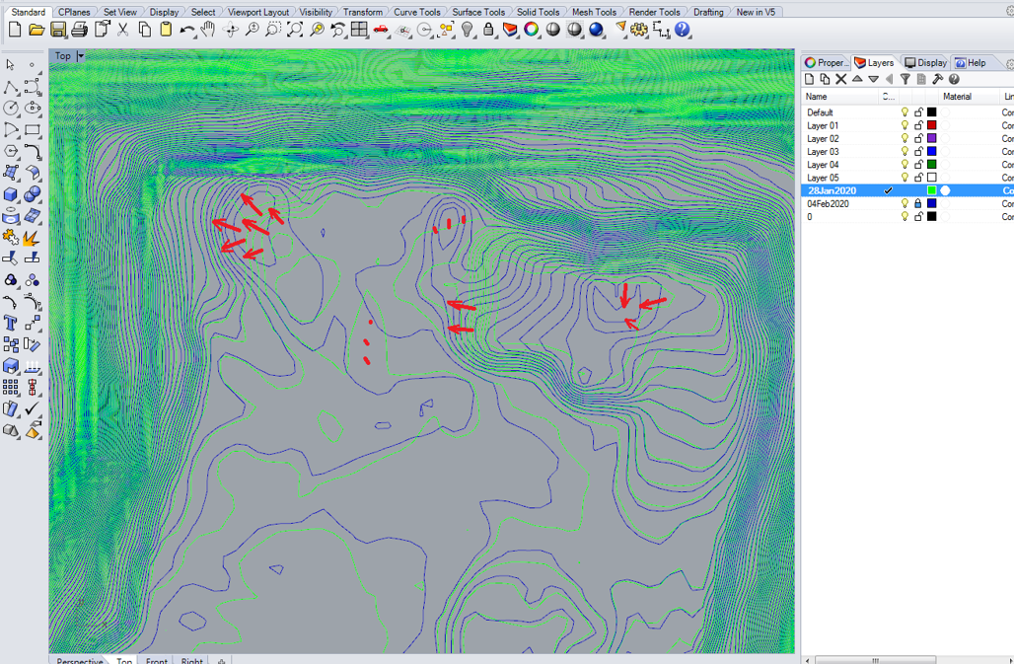Click the layer filter funnel icon
The width and height of the screenshot is (1014, 664).
(905, 79)
